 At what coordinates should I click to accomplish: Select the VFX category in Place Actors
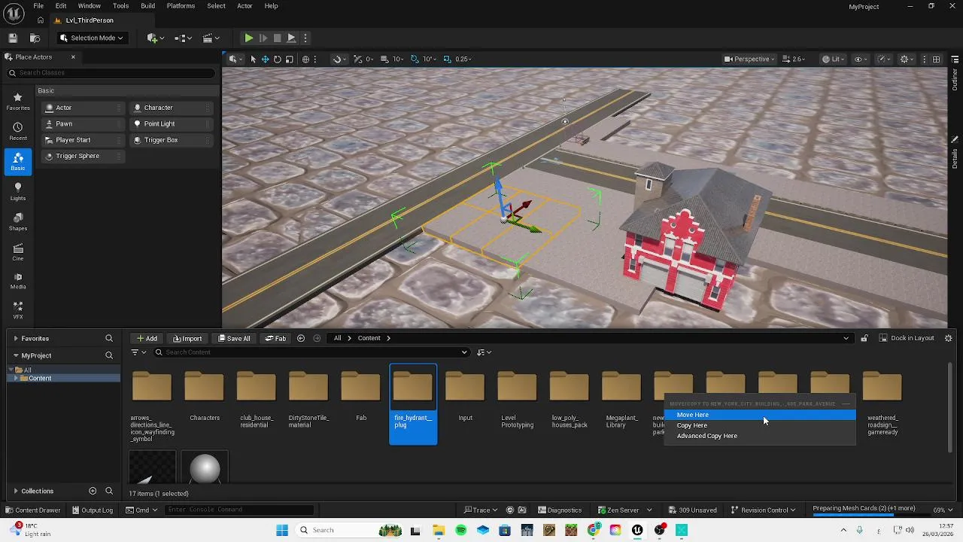click(18, 309)
